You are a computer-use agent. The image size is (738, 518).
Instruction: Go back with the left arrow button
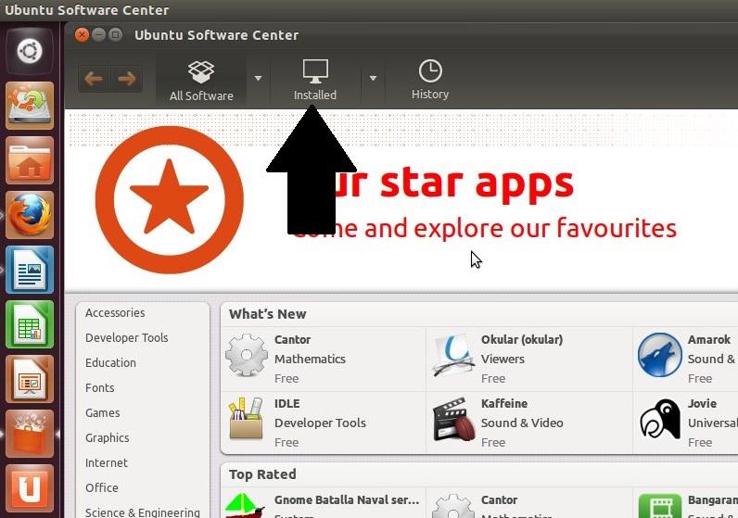coord(94,79)
